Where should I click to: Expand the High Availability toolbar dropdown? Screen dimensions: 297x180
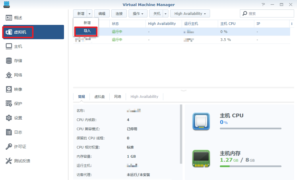click(190, 14)
